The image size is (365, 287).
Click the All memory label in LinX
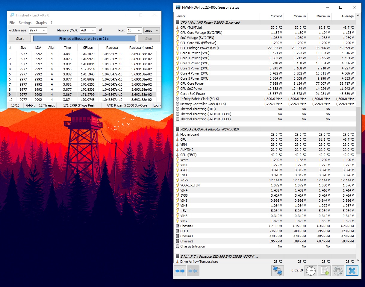(x=101, y=30)
